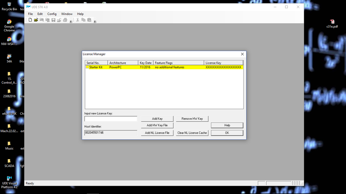Select the NW-WS41 desktop shortcut
The height and width of the screenshot is (194, 346).
pos(9,41)
